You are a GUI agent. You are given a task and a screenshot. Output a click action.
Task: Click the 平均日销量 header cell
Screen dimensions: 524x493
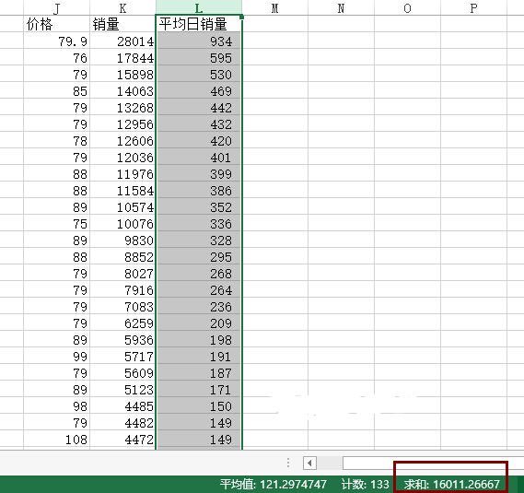[199, 24]
